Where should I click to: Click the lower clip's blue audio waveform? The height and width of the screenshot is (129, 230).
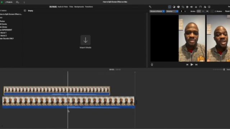click(69, 107)
